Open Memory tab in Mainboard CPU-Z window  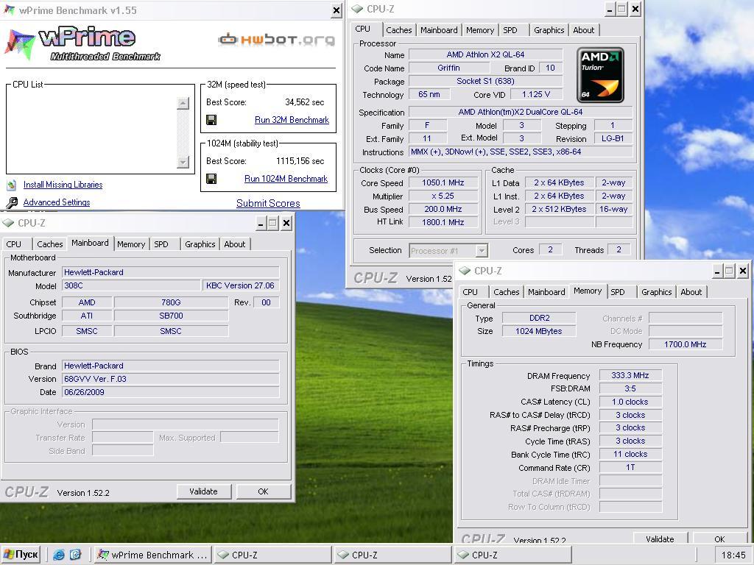click(x=131, y=244)
